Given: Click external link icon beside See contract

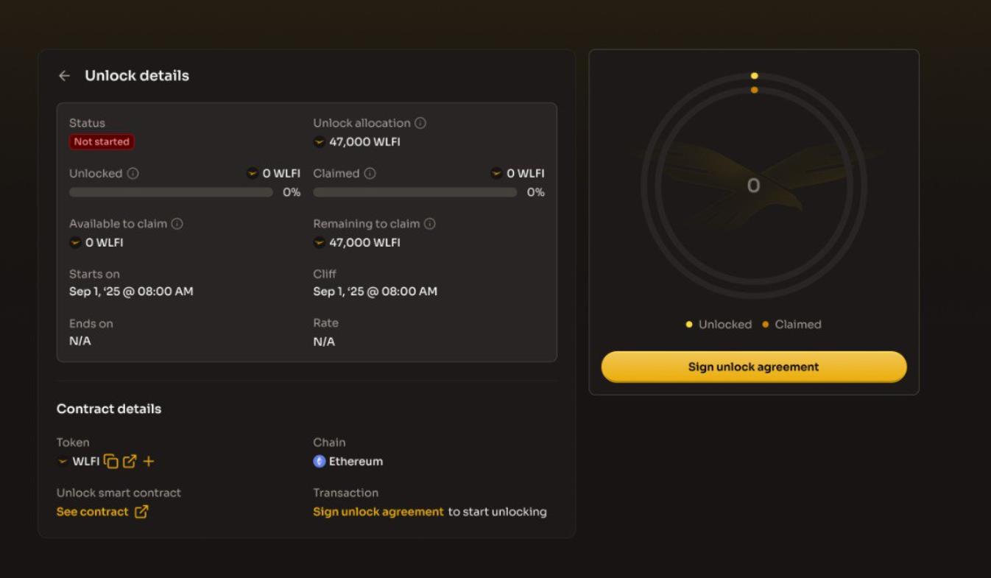Looking at the screenshot, I should [141, 512].
